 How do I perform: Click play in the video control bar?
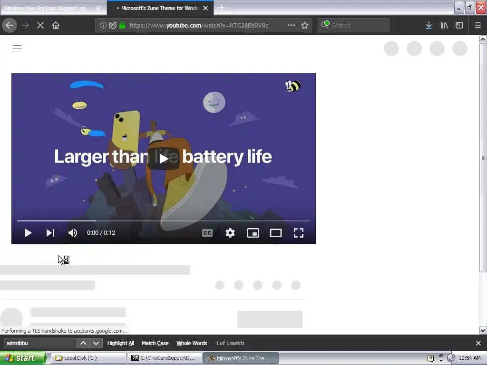[x=28, y=233]
